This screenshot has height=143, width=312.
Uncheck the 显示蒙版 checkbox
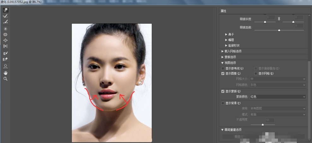click(x=223, y=91)
